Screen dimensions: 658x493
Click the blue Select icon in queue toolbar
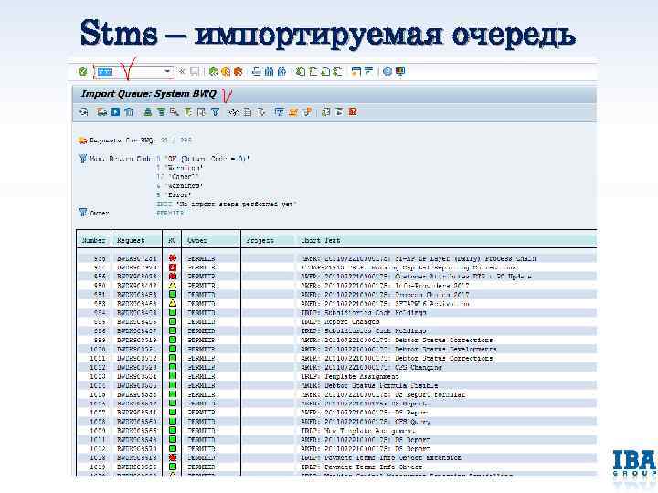click(x=116, y=112)
